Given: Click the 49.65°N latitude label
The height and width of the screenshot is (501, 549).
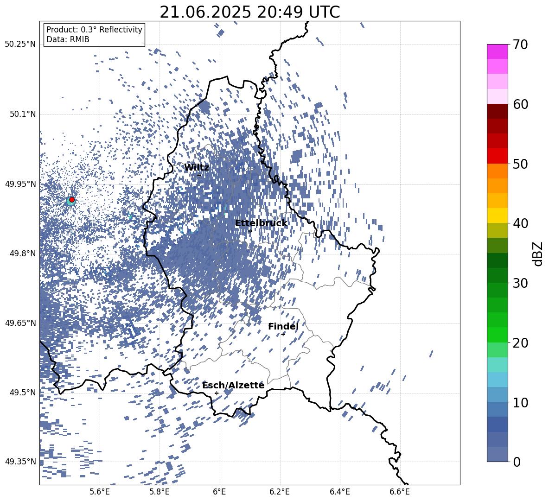Looking at the screenshot, I should (x=20, y=323).
